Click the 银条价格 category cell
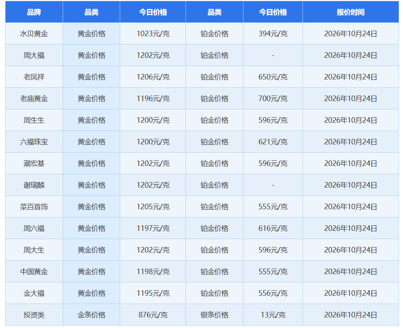 tap(214, 315)
